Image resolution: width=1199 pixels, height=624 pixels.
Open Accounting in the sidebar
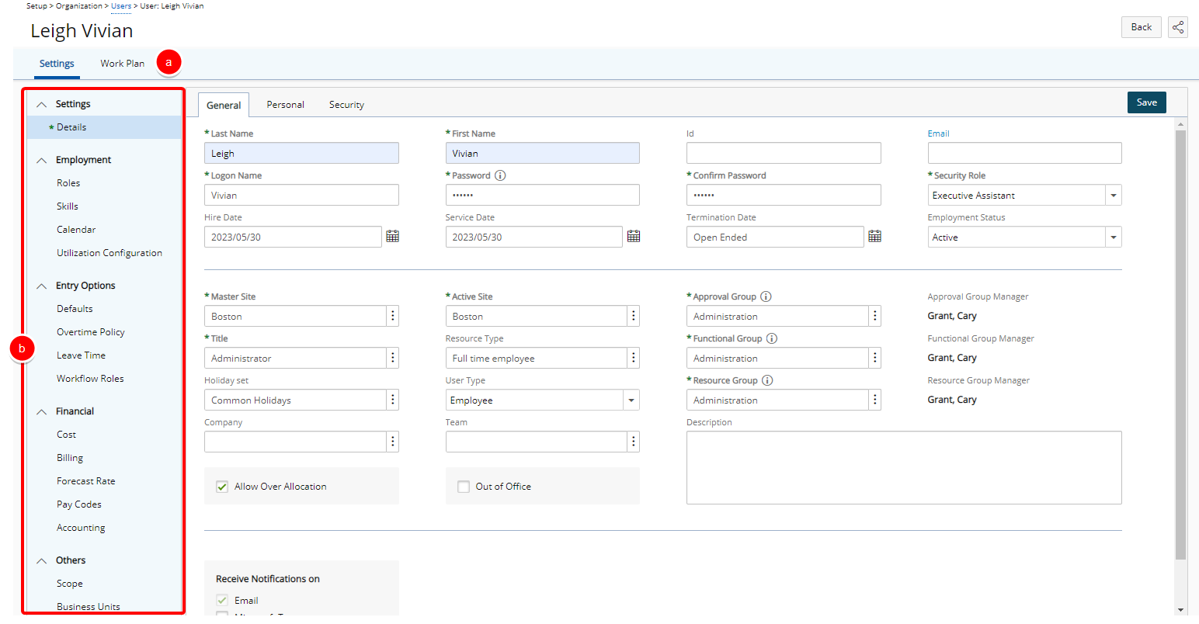81,528
